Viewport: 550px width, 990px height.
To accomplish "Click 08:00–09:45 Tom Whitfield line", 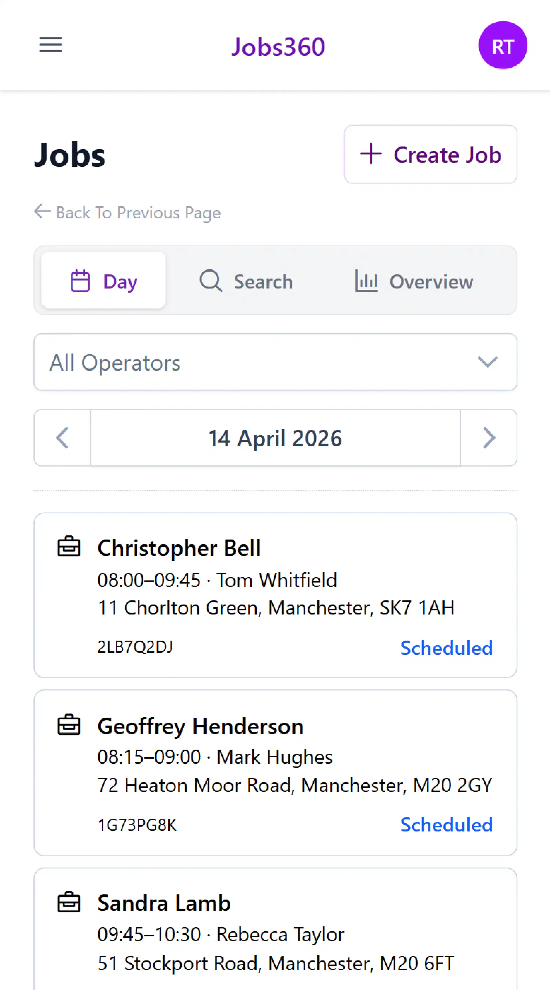I will (217, 580).
